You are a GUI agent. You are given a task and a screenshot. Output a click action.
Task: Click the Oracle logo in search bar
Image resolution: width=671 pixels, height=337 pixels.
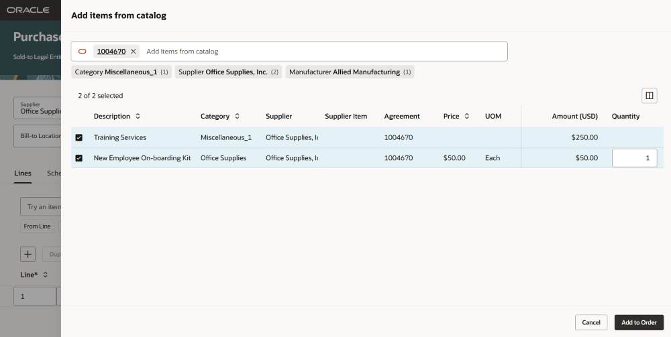click(x=82, y=52)
